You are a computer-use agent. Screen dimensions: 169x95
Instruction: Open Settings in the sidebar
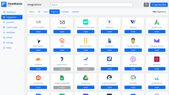tap(10, 43)
